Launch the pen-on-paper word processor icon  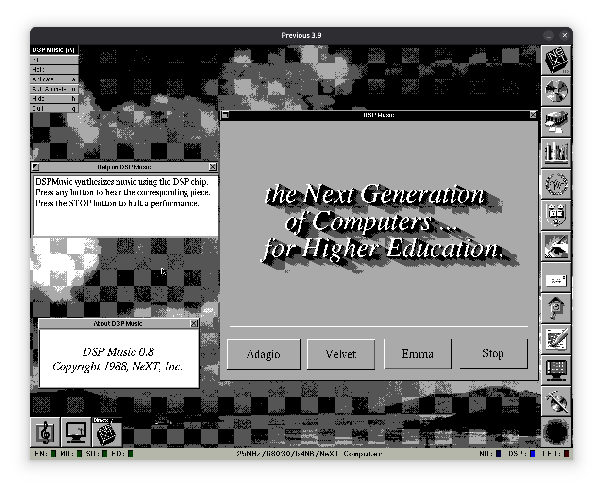556,339
